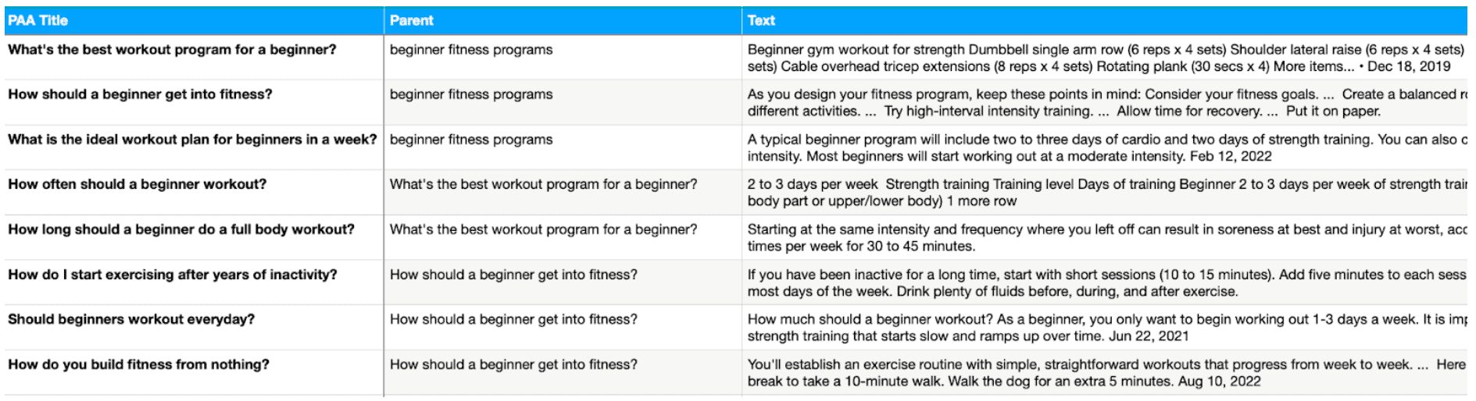This screenshot has height=401, width=1476.
Task: Select the Parent cell in the "How often should a beginner workout?" row
Action: [544, 185]
